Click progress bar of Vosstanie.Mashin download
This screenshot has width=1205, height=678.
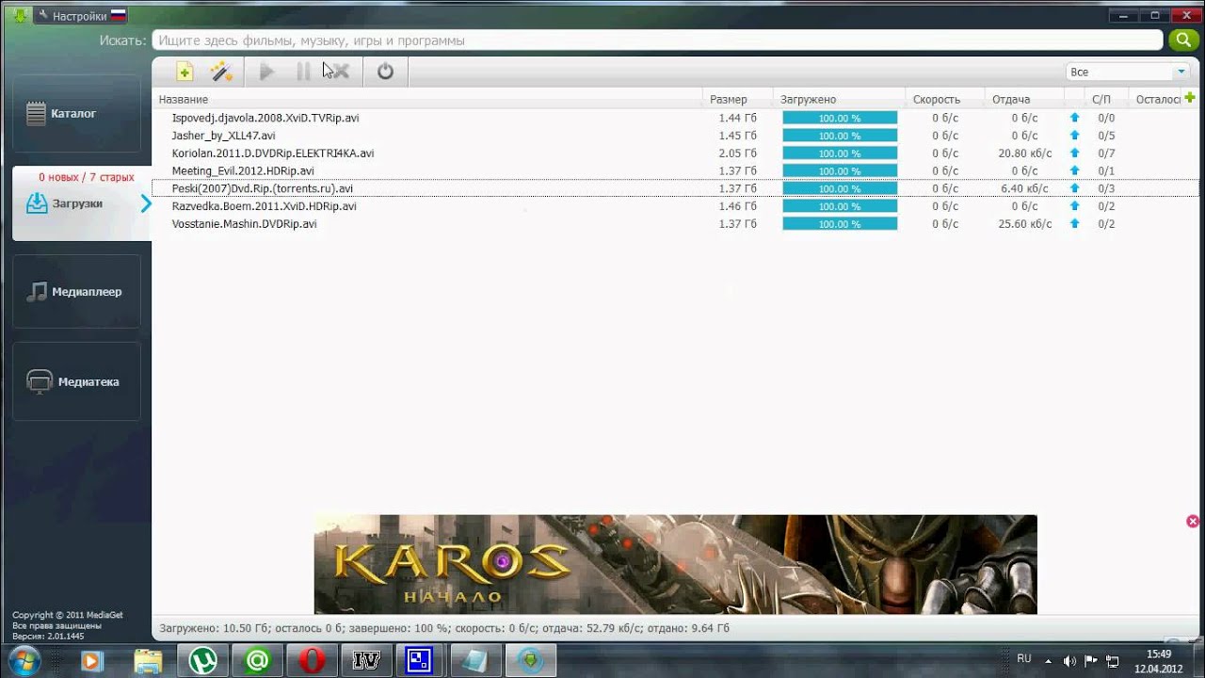click(840, 224)
